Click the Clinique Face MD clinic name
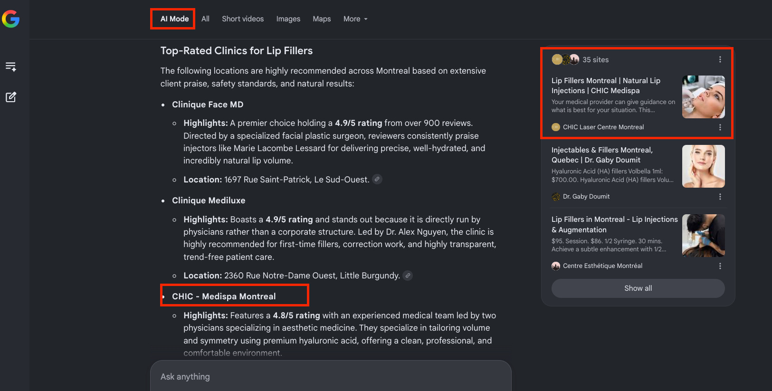The image size is (772, 391). click(208, 105)
